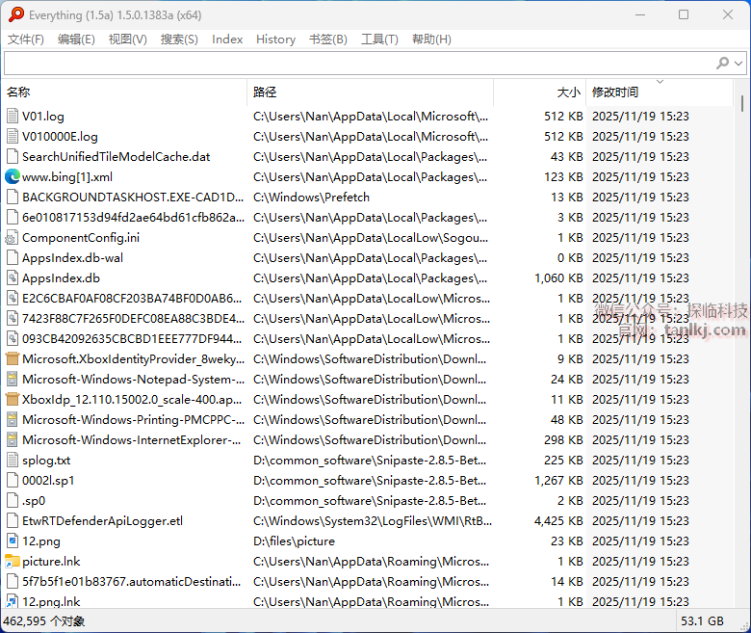This screenshot has height=633, width=751.
Task: Minimize the Everything window
Action: coord(640,14)
